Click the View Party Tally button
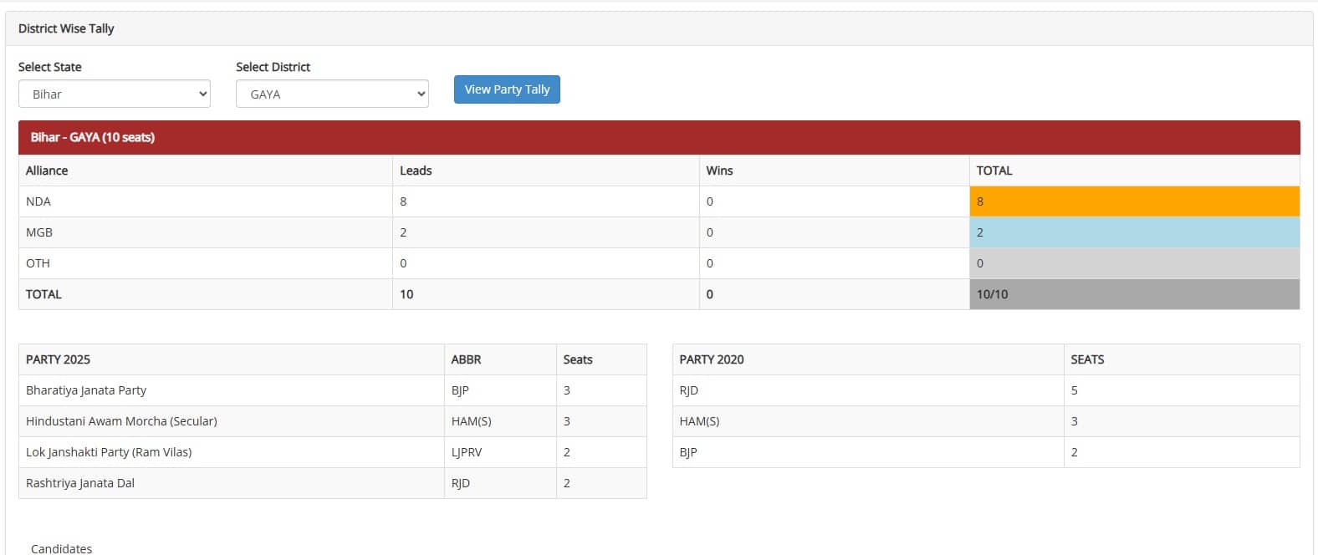This screenshot has height=555, width=1318. click(x=507, y=89)
